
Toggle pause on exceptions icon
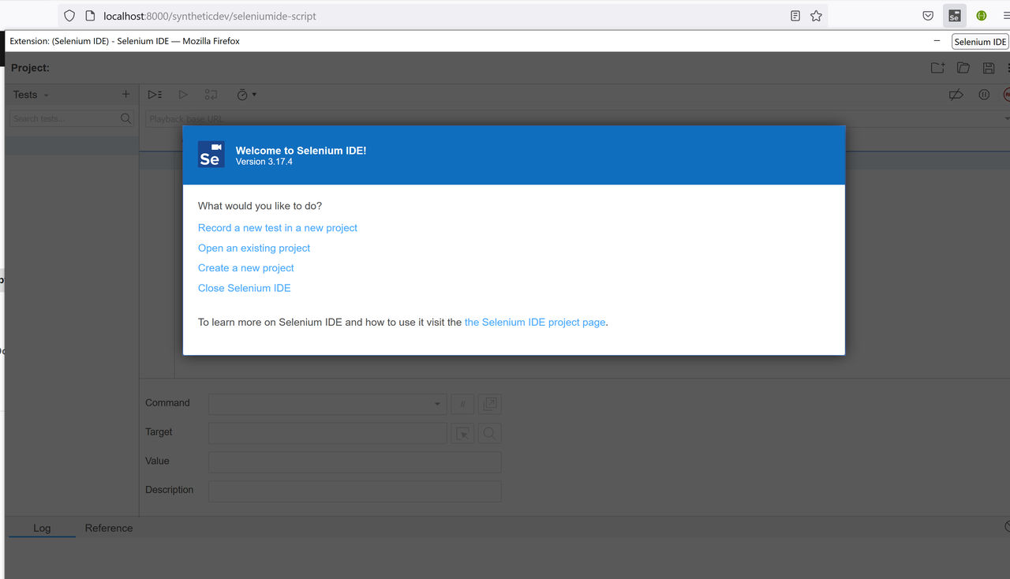984,95
